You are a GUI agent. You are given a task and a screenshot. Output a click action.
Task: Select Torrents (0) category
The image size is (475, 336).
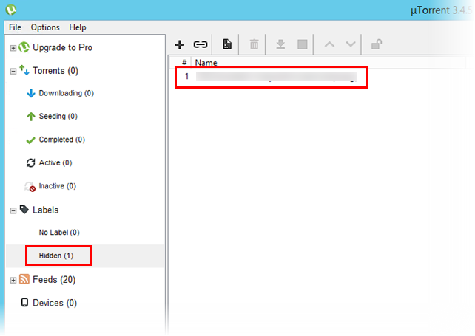(55, 71)
